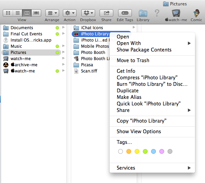Click the Edit Tags toolbar button
Viewport: 205px width, 183px height.
pos(125,13)
